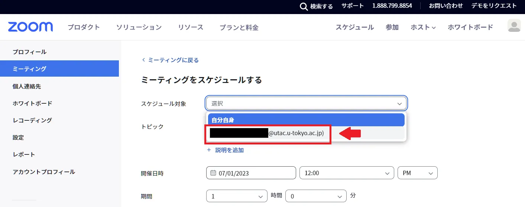Click the デモをリクエスト link
The width and height of the screenshot is (525, 207).
[x=493, y=6]
